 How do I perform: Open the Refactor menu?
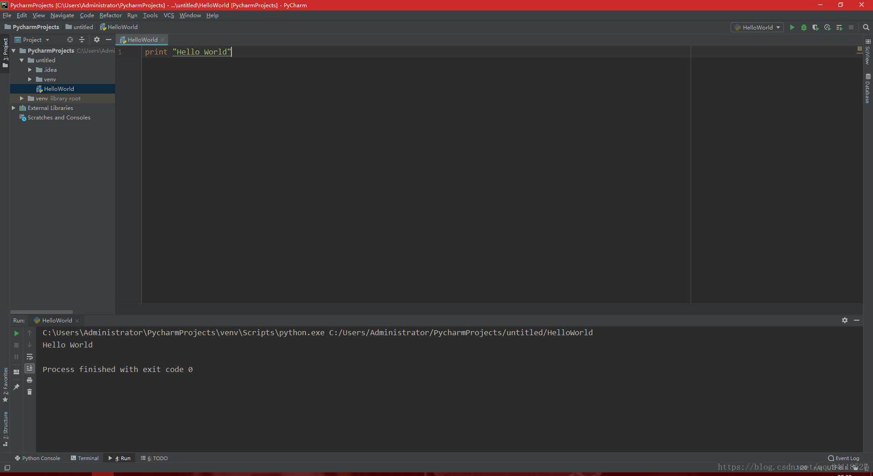click(110, 15)
